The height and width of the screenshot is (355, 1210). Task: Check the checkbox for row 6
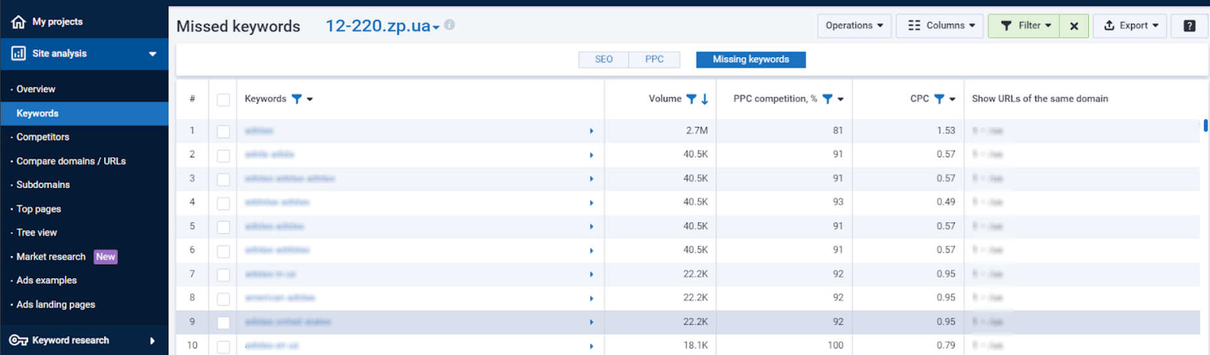pyautogui.click(x=223, y=251)
